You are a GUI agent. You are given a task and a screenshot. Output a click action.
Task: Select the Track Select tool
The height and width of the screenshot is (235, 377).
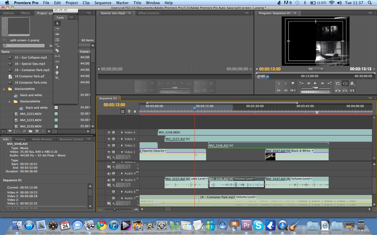57,28
